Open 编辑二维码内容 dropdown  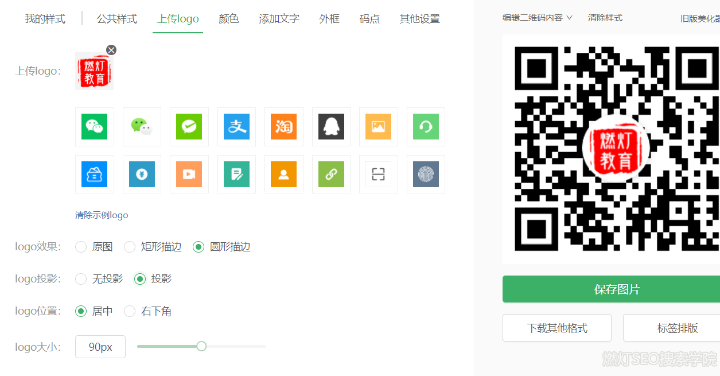pyautogui.click(x=538, y=18)
